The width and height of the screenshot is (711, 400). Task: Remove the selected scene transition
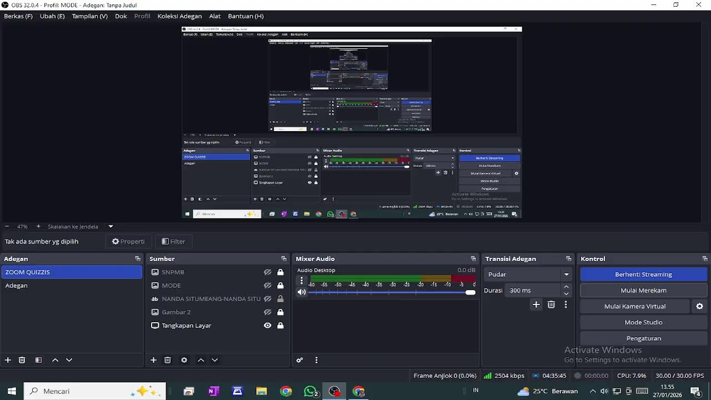click(x=551, y=304)
